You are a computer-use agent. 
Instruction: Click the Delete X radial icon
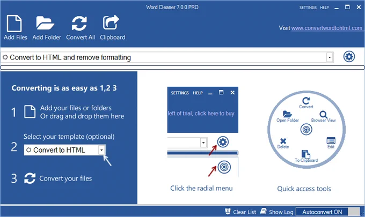tap(283, 141)
